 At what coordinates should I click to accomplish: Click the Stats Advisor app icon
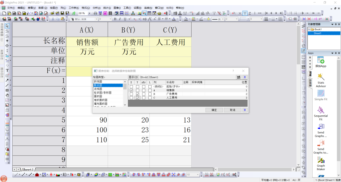point(321,77)
